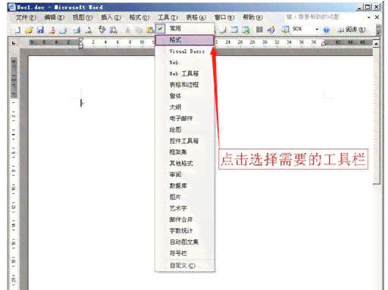Enable the Visual Basic toolbar
The image size is (388, 290).
(185, 51)
